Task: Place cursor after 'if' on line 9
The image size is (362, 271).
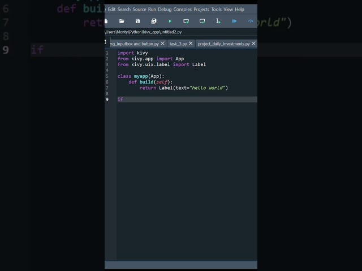Action: (x=123, y=99)
